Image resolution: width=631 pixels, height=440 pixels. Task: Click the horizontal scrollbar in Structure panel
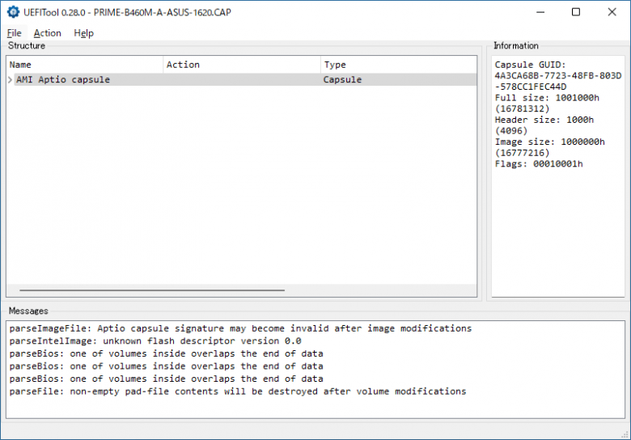(152, 290)
